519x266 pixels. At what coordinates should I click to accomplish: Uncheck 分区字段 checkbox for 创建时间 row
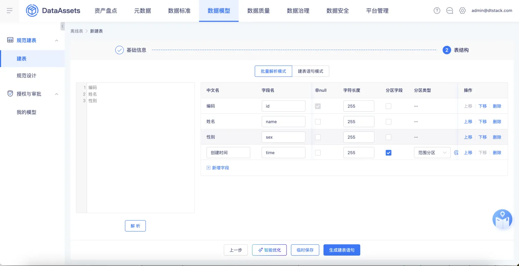(x=389, y=152)
